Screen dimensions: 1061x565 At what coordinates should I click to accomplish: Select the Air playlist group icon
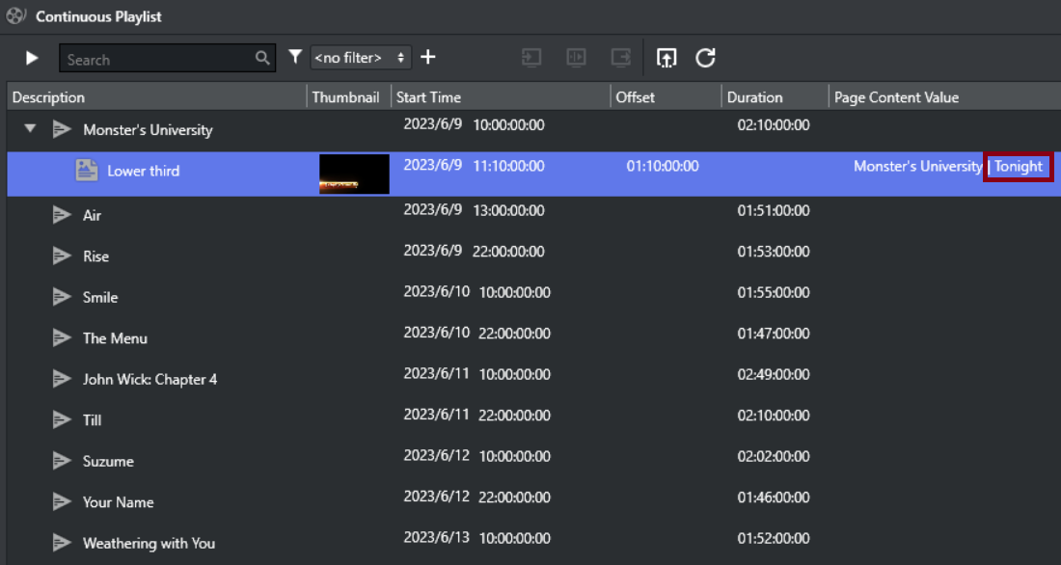[63, 215]
